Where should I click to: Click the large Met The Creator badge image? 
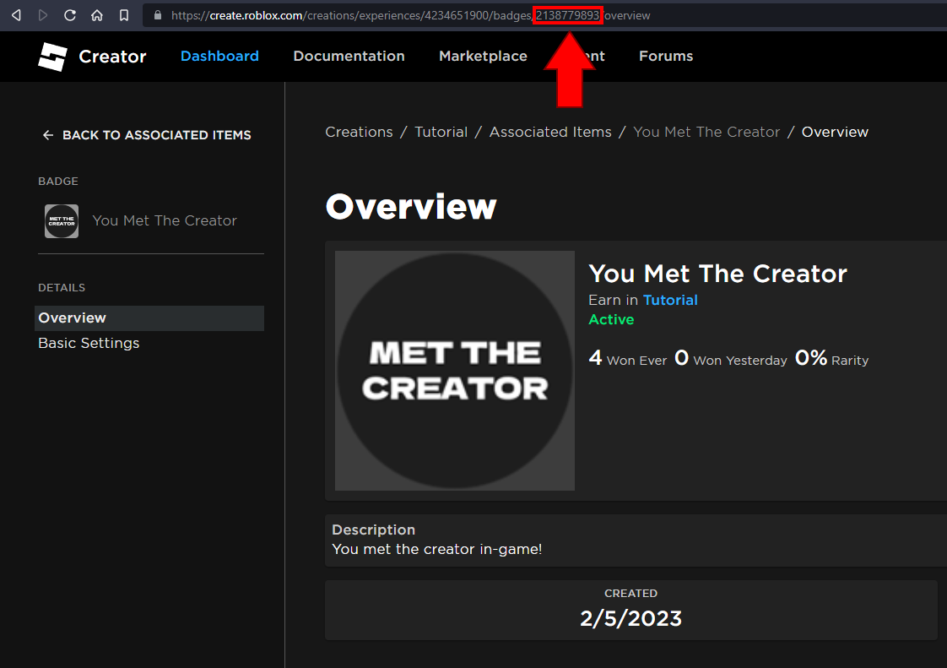point(455,371)
